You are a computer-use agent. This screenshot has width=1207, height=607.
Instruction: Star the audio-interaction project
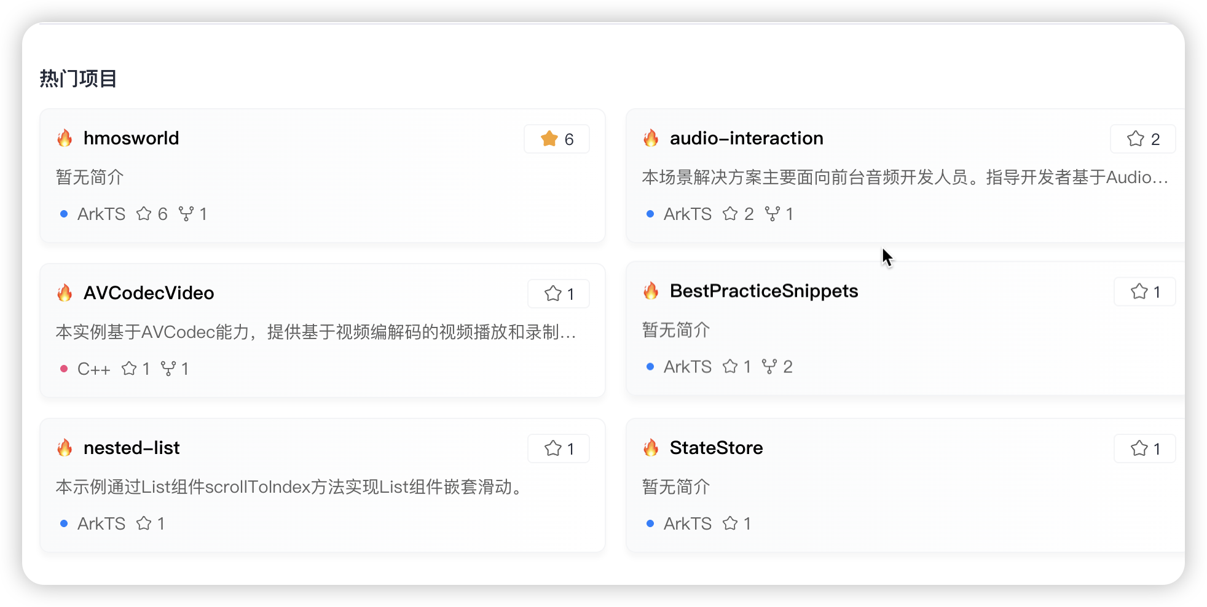tap(1143, 139)
